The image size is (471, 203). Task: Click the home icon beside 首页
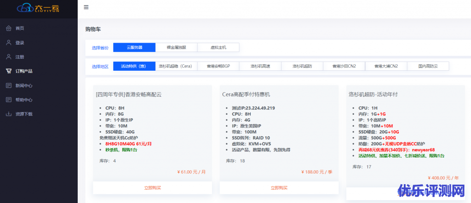[9, 28]
